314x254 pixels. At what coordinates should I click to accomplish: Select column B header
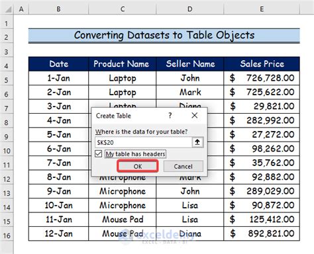(x=58, y=9)
